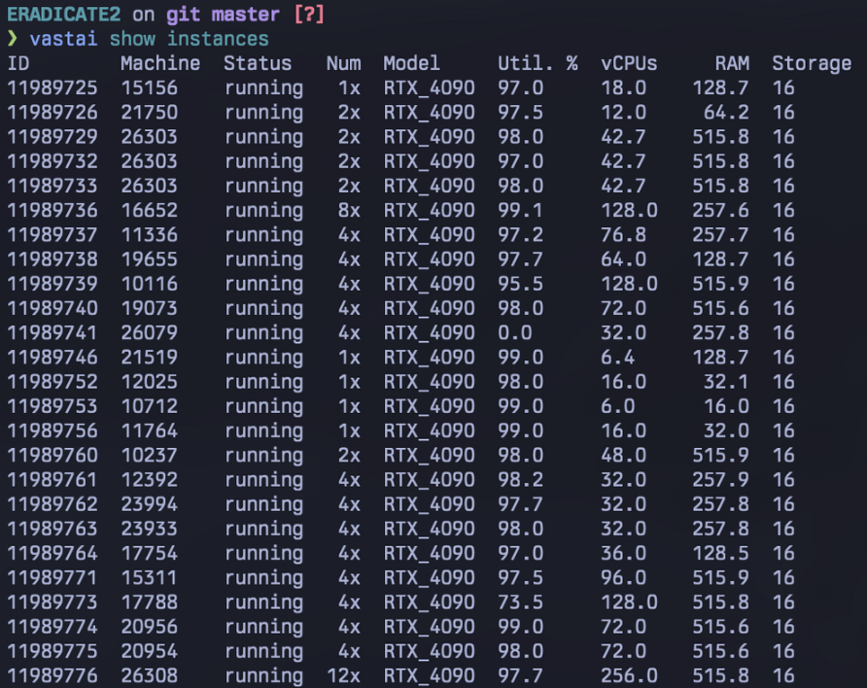Click machine number 10712
This screenshot has width=867, height=688.
(x=150, y=406)
